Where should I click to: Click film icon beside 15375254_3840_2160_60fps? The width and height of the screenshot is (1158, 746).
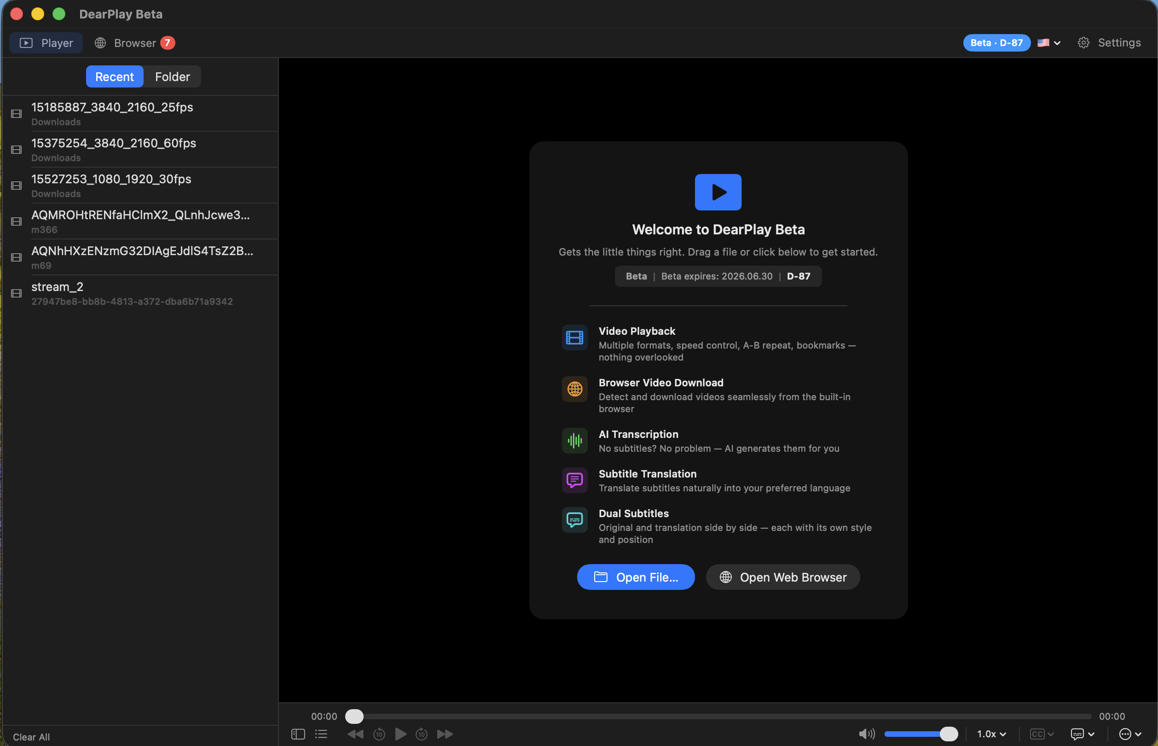tap(17, 150)
